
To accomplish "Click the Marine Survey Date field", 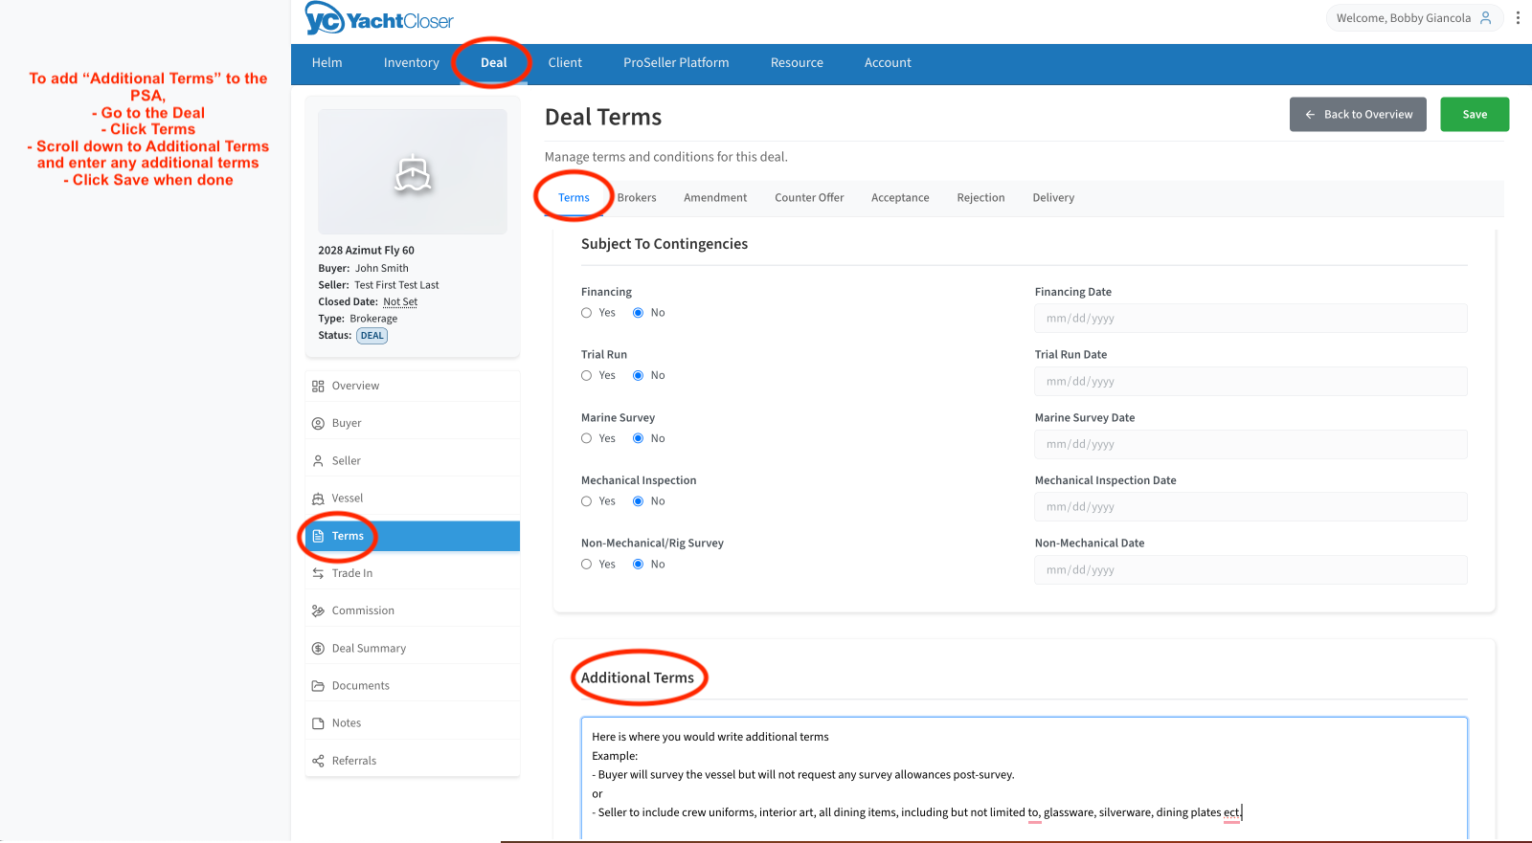I will point(1250,445).
